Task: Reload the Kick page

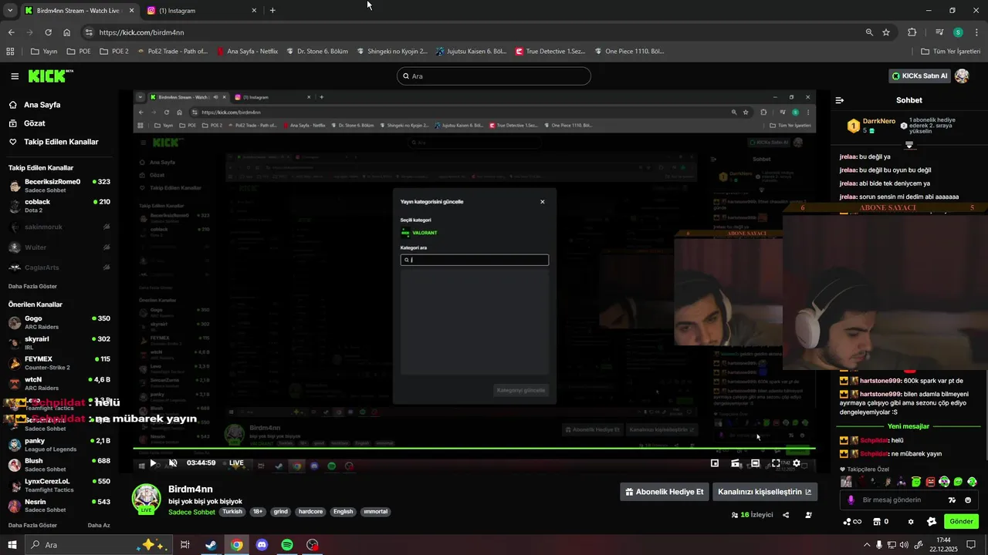Action: pyautogui.click(x=48, y=32)
